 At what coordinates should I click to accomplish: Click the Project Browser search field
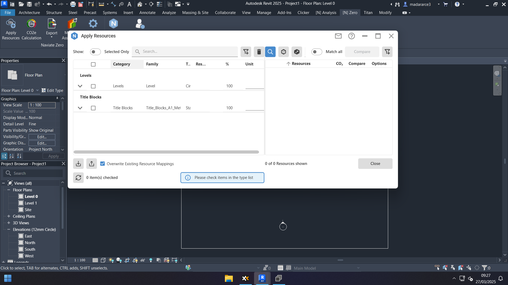pyautogui.click(x=33, y=173)
